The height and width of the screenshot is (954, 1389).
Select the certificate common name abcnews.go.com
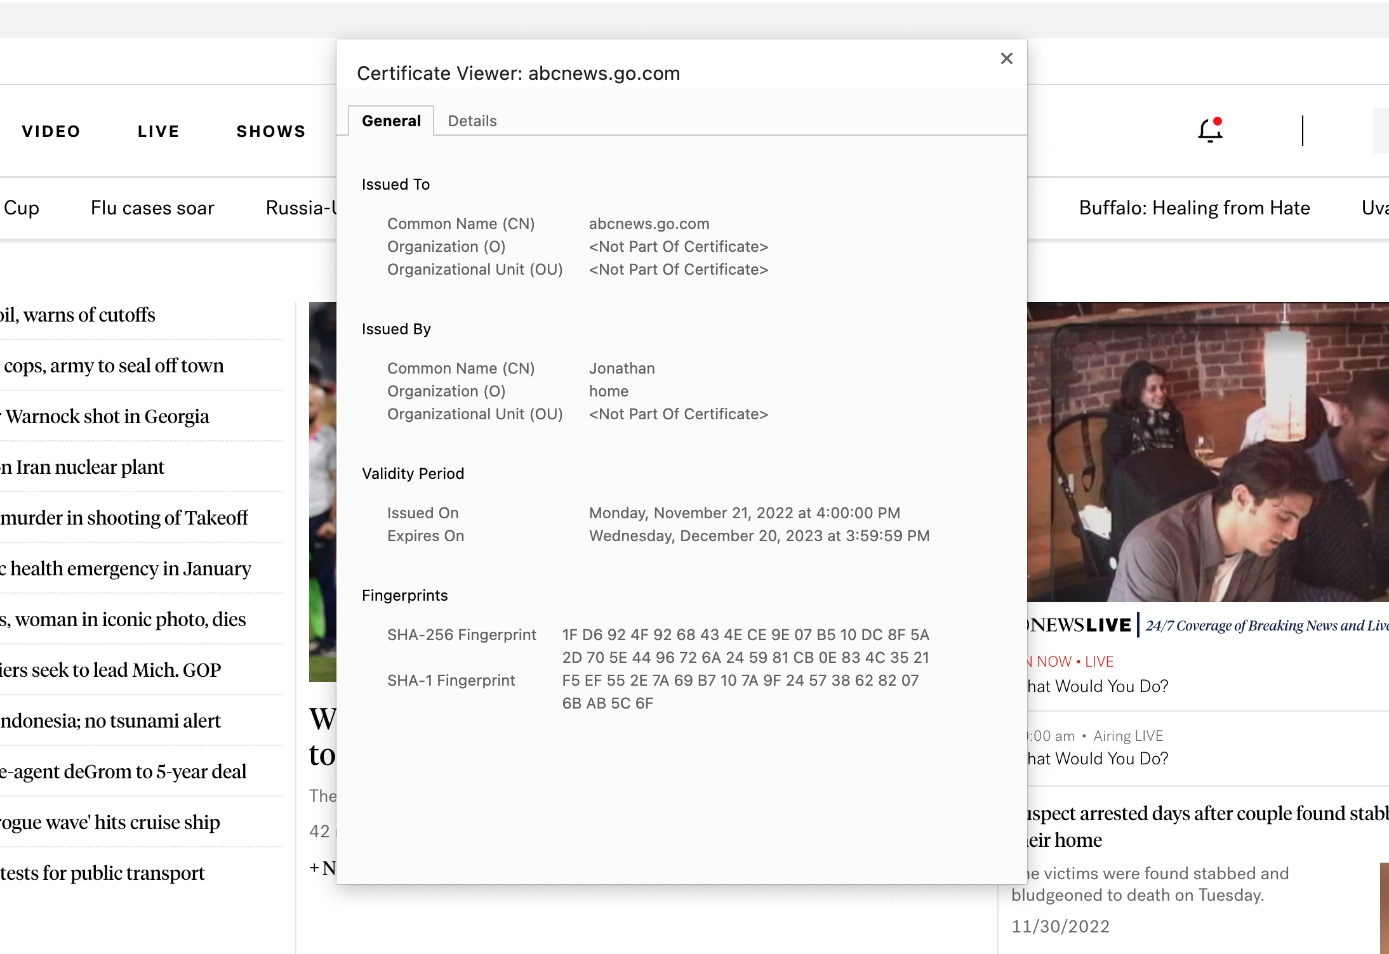click(649, 224)
